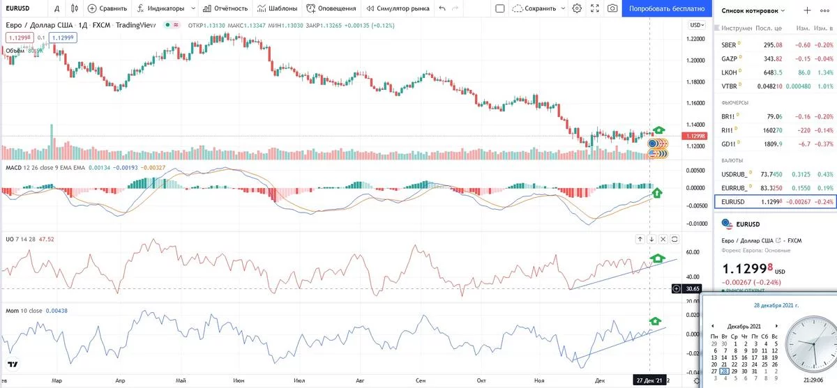Click the 27 Дек '21 date marker
837x388 pixels.
(x=648, y=381)
